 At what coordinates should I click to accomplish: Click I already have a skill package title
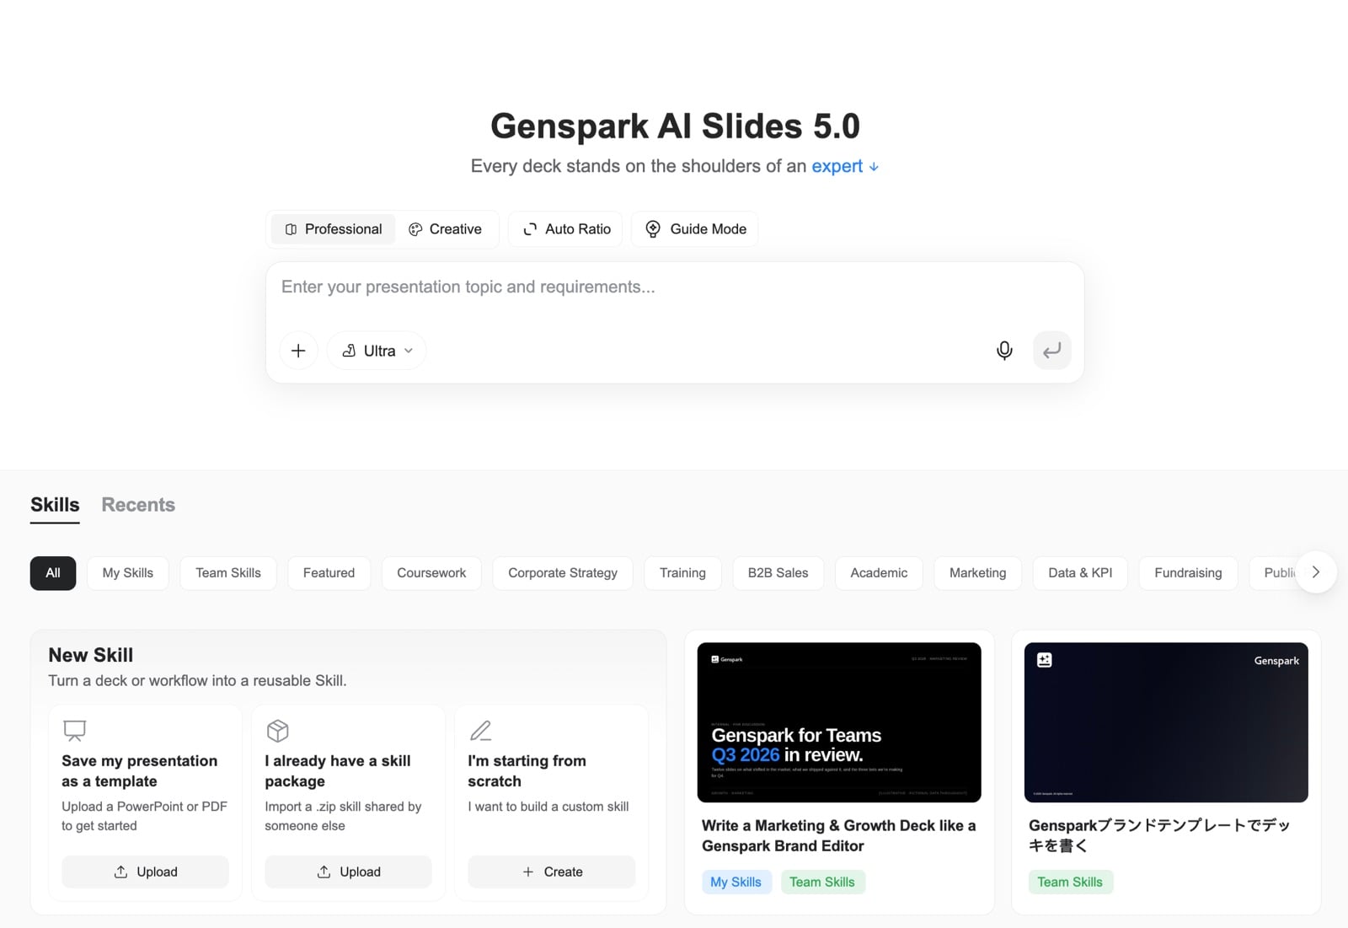[x=338, y=770]
